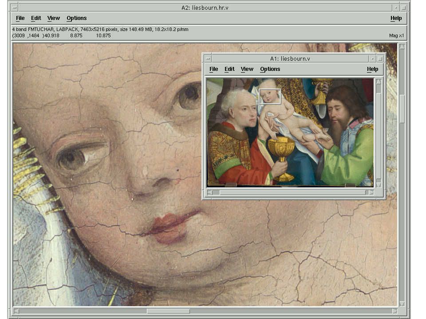This screenshot has width=426, height=319.
Task: Click the scroll-right arrow of the A2 horizontal scrollbar
Action: [x=395, y=311]
